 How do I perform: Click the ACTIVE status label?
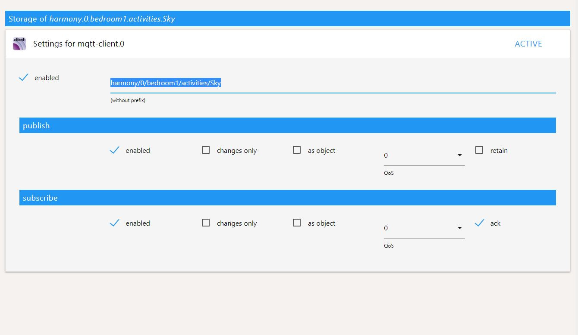[x=528, y=44]
